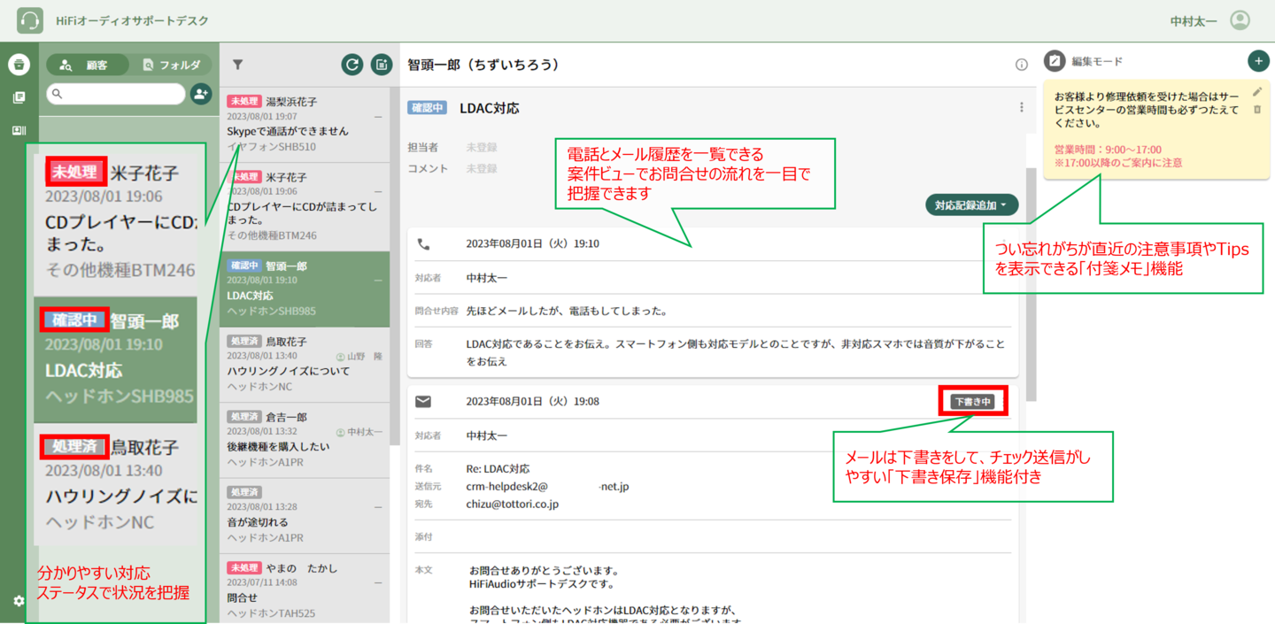The image size is (1275, 624).
Task: Click the add customer icon beside search
Action: [x=201, y=94]
